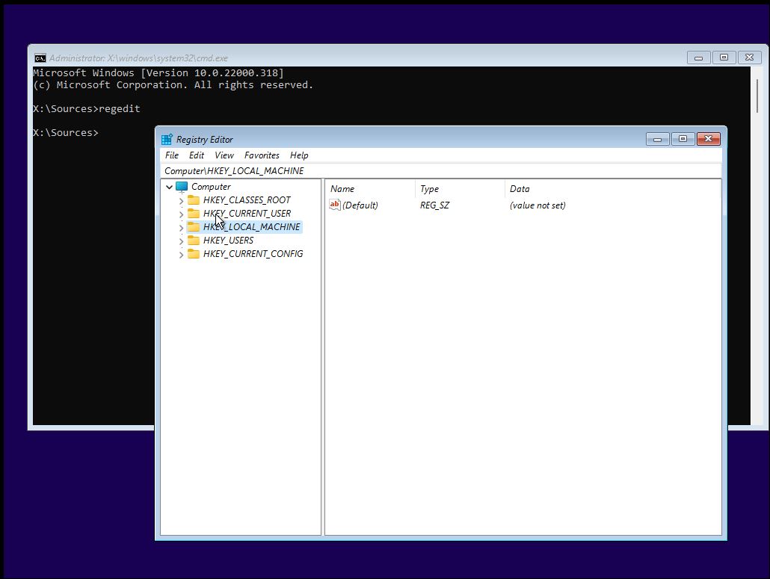
Task: Click the cmd.exe vertical scrollbar thumb
Action: click(757, 95)
